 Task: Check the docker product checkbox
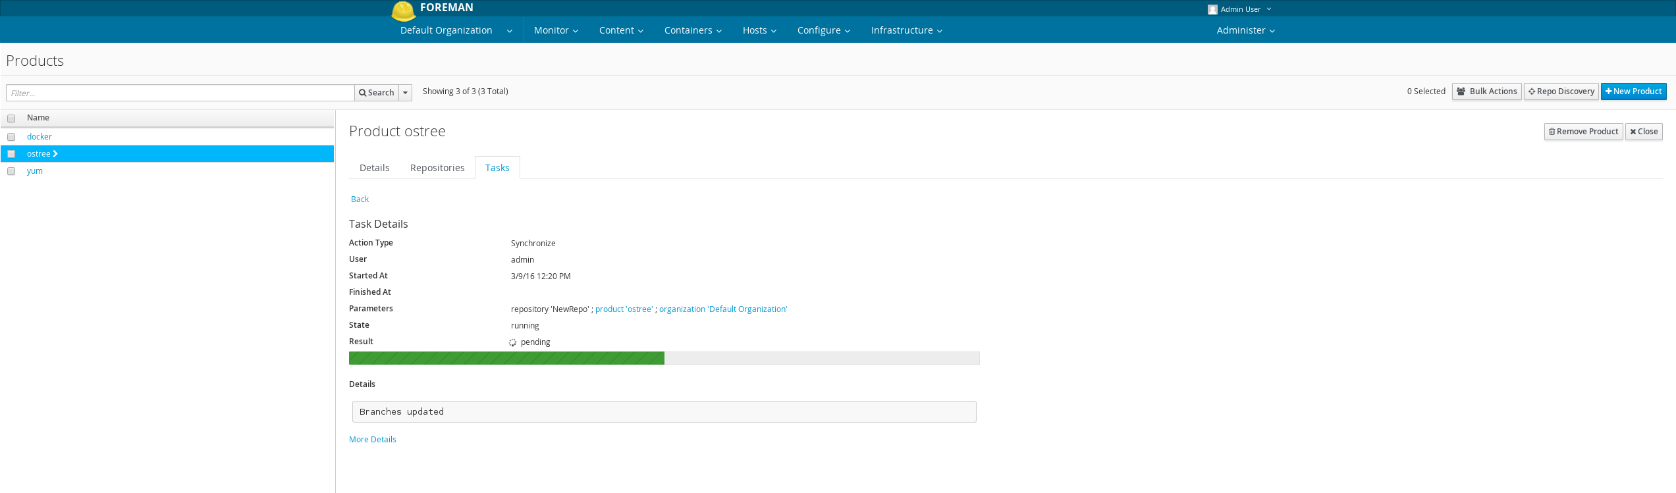11,137
